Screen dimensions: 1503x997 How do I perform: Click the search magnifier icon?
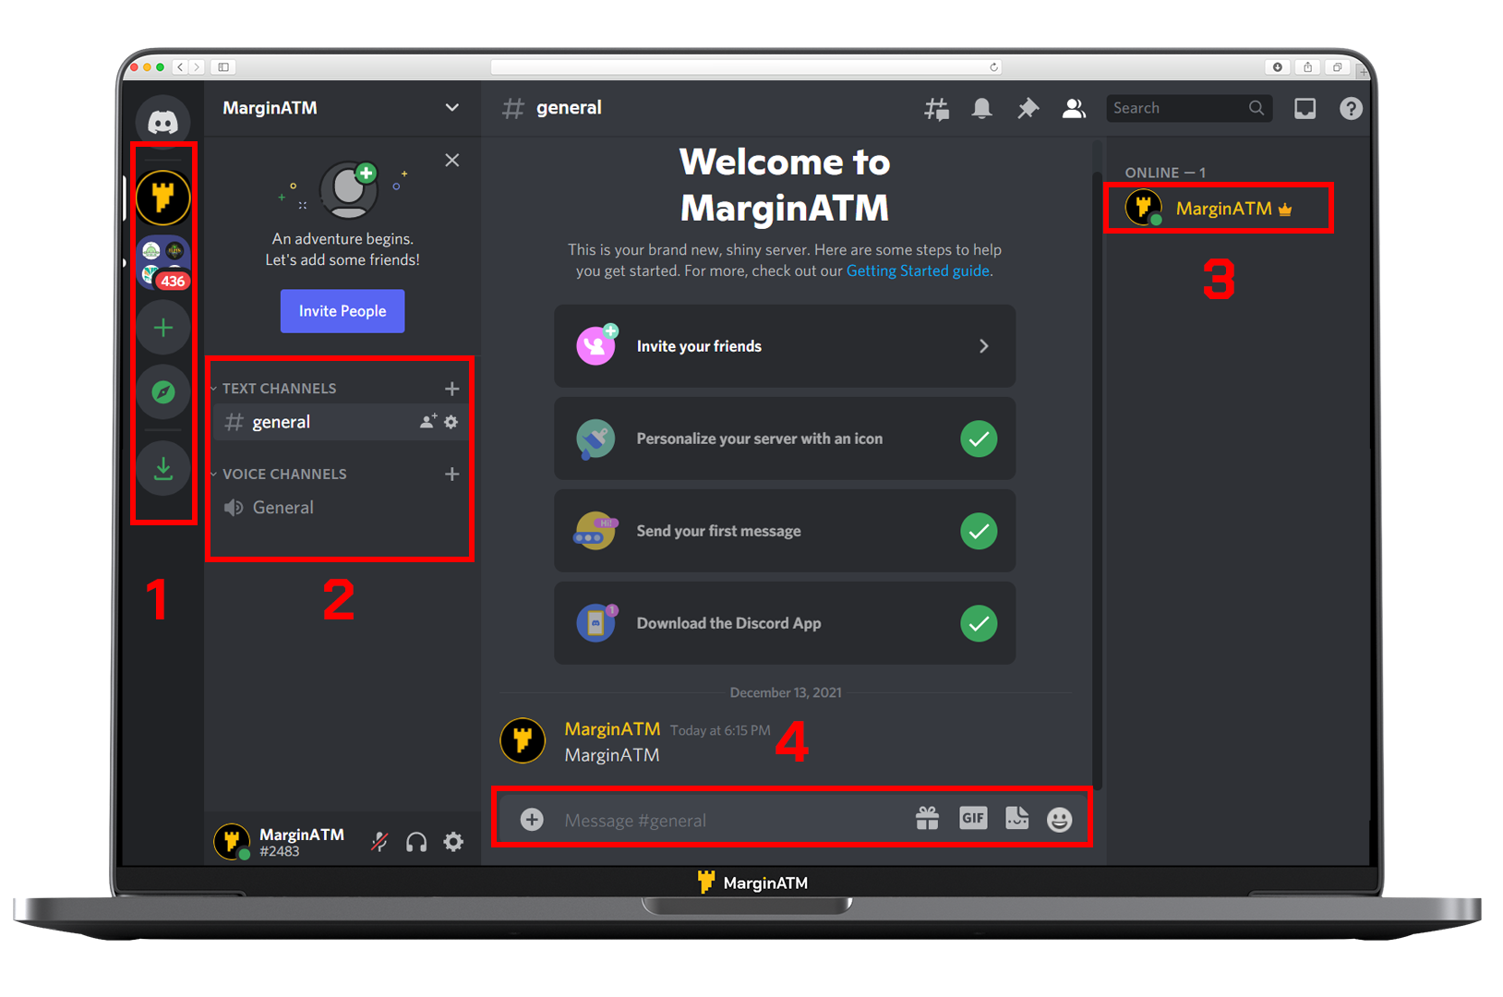pyautogui.click(x=1256, y=108)
